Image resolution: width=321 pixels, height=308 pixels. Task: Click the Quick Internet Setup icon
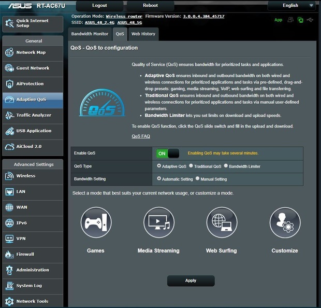(9, 23)
